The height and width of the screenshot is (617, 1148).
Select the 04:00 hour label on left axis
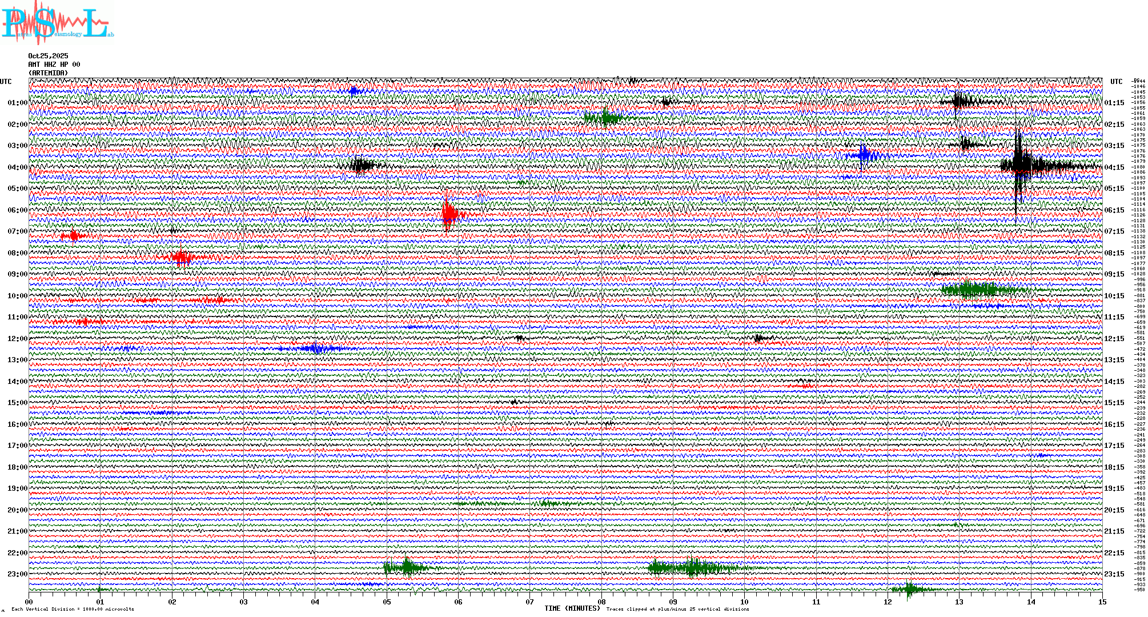(17, 167)
